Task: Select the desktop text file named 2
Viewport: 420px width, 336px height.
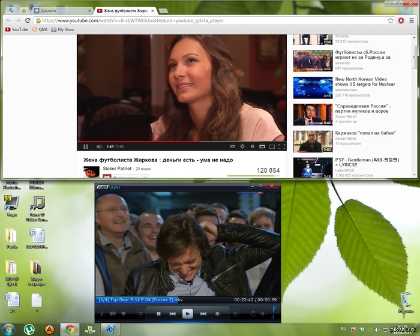Action: point(37,304)
